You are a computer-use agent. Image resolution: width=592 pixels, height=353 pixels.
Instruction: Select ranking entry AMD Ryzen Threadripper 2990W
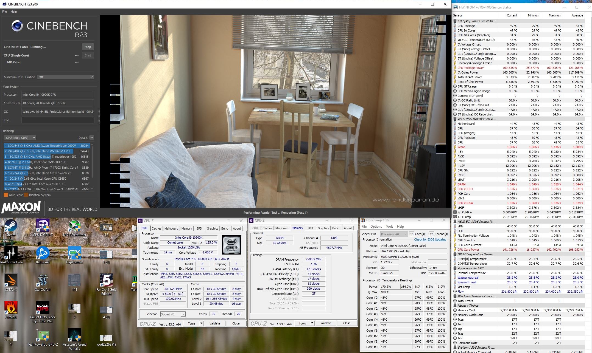(x=47, y=146)
